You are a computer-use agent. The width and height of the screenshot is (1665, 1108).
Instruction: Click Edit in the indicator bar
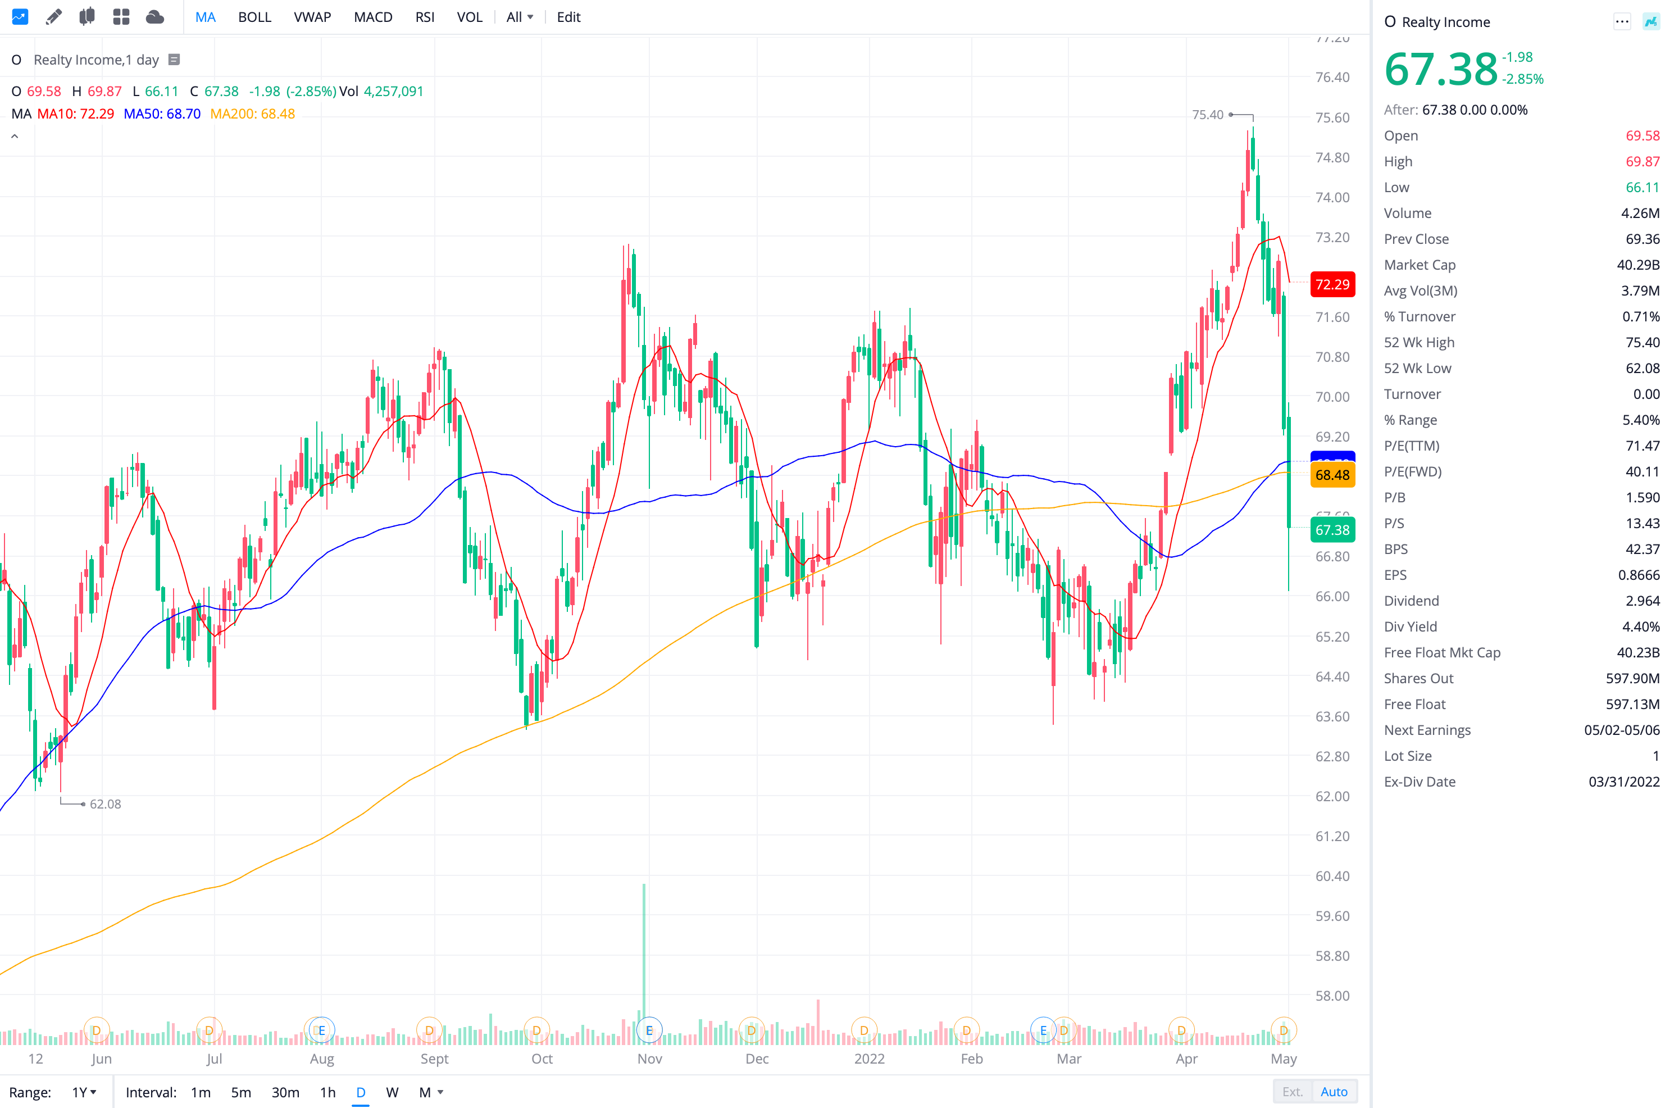pyautogui.click(x=568, y=17)
